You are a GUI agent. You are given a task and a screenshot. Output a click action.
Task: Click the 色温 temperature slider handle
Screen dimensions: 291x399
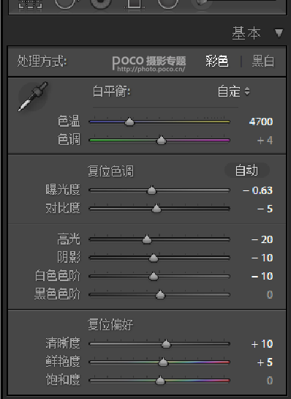tap(129, 122)
